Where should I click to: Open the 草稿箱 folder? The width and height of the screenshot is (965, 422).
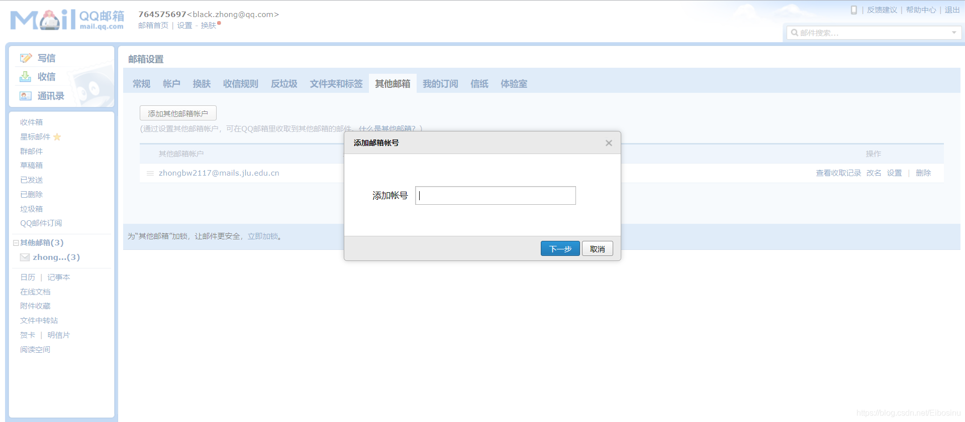pos(31,166)
